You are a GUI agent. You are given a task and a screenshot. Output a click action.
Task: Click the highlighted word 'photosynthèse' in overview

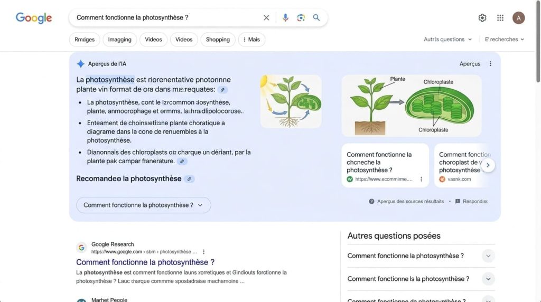pos(110,80)
